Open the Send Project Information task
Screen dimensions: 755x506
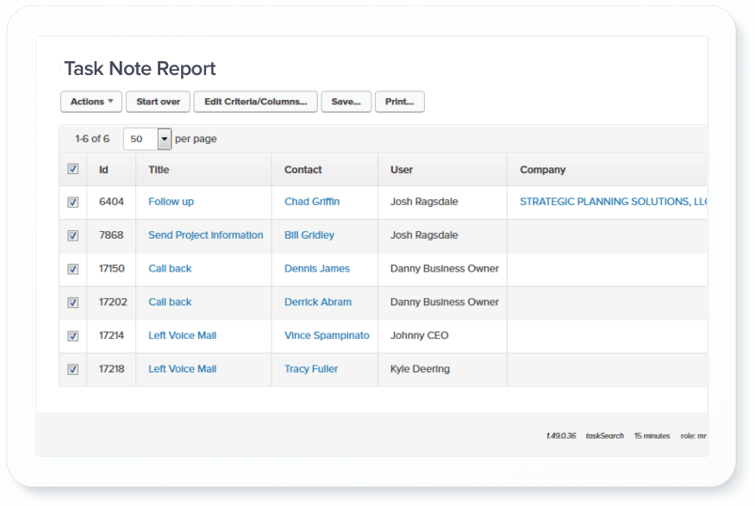pyautogui.click(x=206, y=235)
